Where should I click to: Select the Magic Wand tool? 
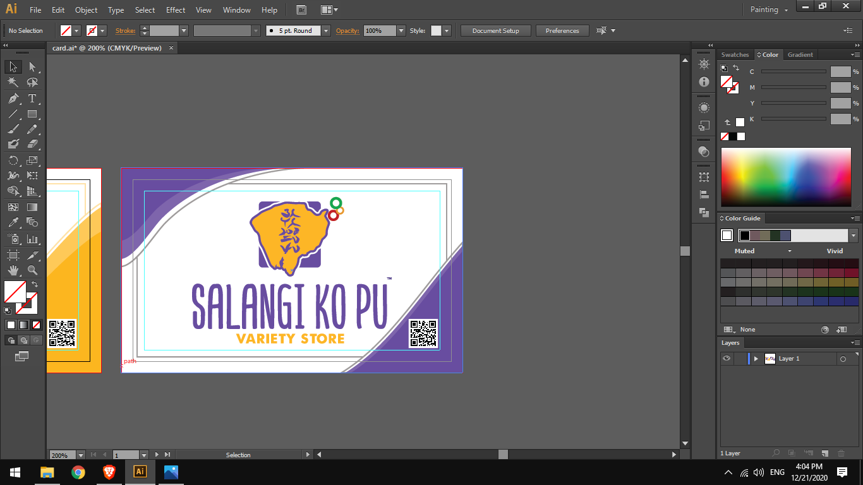click(13, 83)
